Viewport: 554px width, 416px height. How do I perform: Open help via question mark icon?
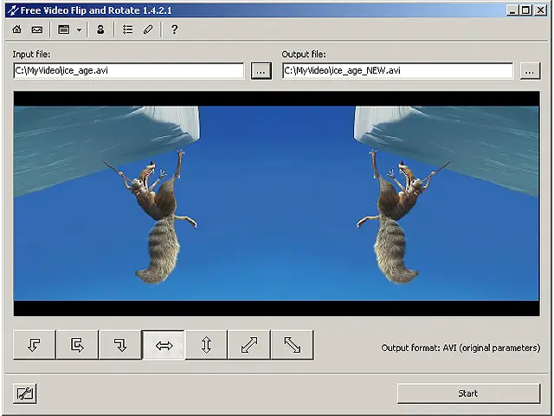(174, 29)
